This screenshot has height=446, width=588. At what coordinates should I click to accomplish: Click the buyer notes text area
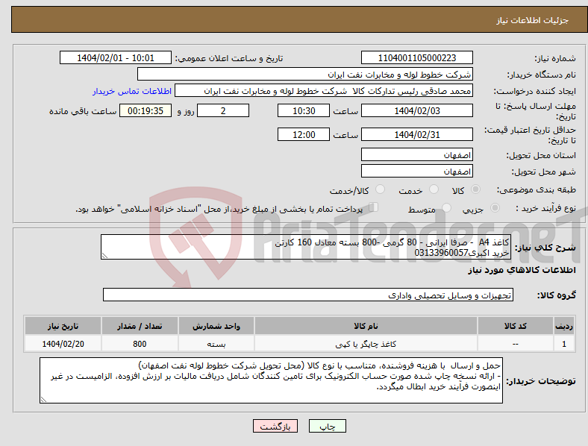click(271, 380)
